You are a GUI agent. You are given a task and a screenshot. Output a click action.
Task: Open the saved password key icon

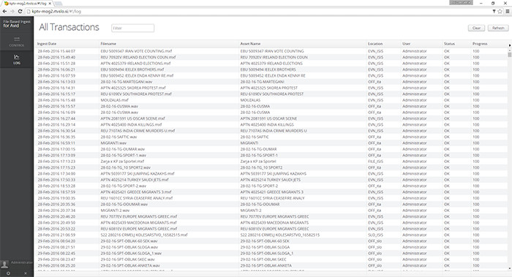point(494,11)
